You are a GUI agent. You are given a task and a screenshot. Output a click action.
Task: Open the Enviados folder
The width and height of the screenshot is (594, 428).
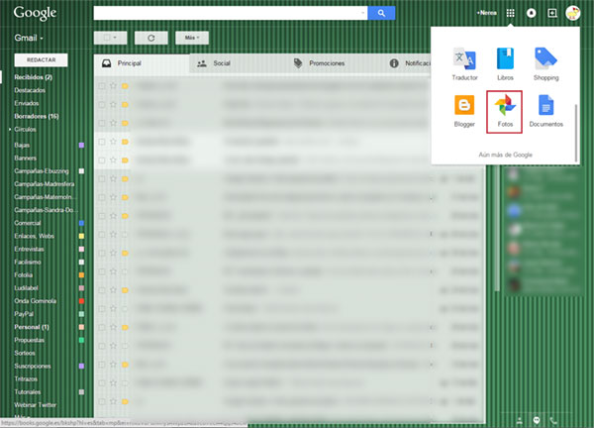click(x=27, y=103)
